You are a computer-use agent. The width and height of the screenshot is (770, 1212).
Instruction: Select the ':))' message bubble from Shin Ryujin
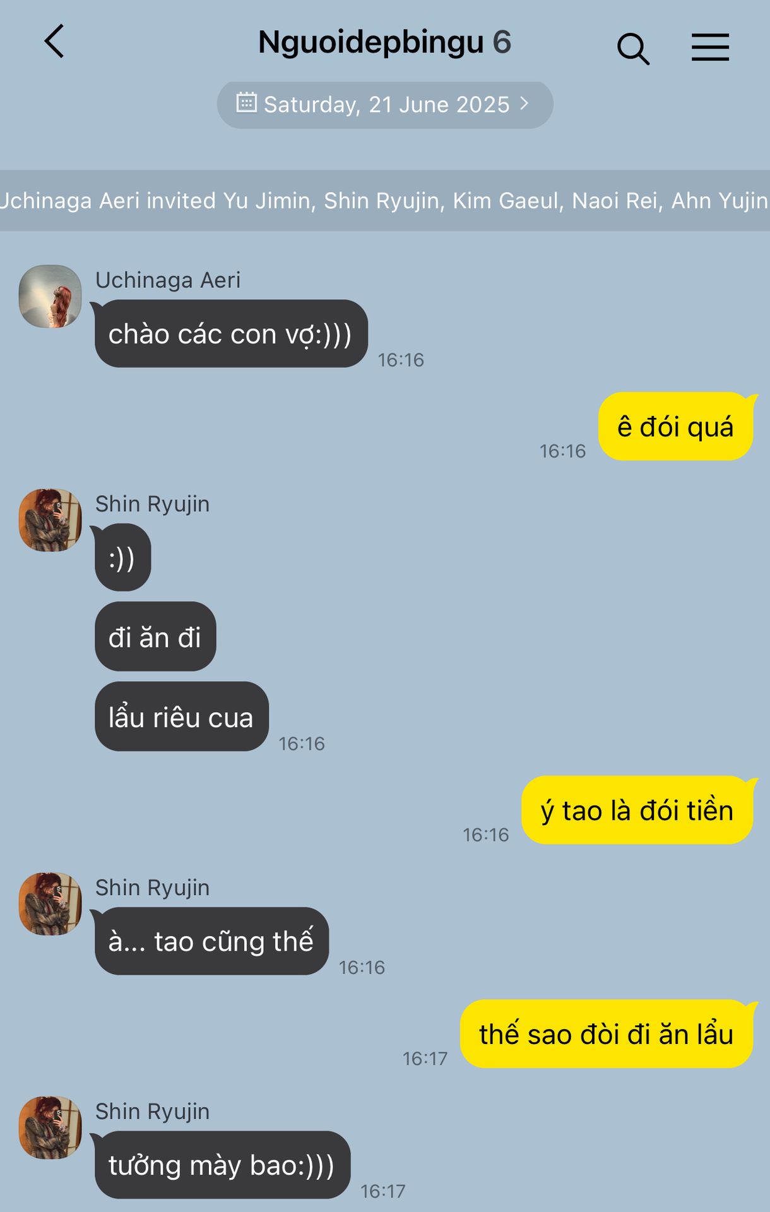pyautogui.click(x=122, y=557)
